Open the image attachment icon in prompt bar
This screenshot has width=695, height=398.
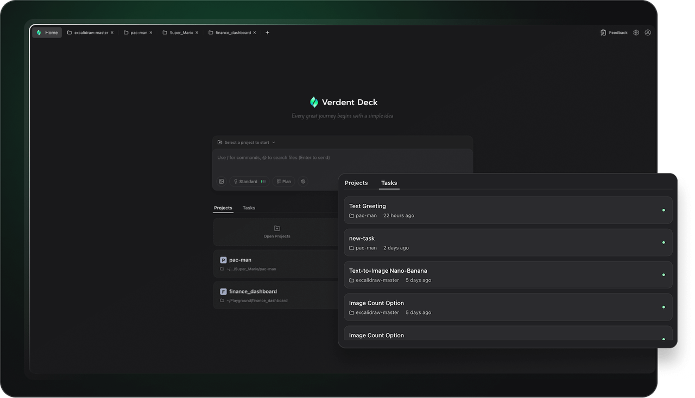tap(222, 181)
